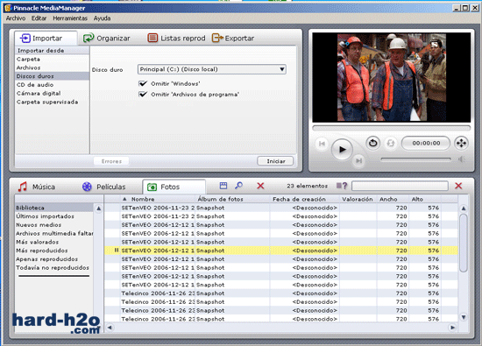This screenshot has width=482, height=346.
Task: Open the Listas reprod tab
Action: (x=176, y=39)
